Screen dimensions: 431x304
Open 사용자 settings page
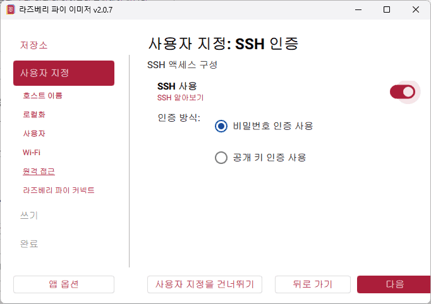tap(34, 134)
